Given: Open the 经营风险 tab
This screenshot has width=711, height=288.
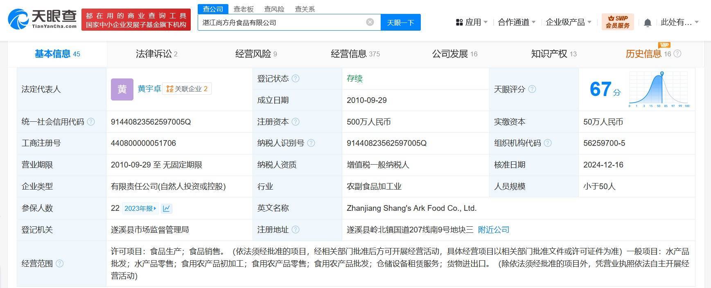Looking at the screenshot, I should (x=256, y=54).
